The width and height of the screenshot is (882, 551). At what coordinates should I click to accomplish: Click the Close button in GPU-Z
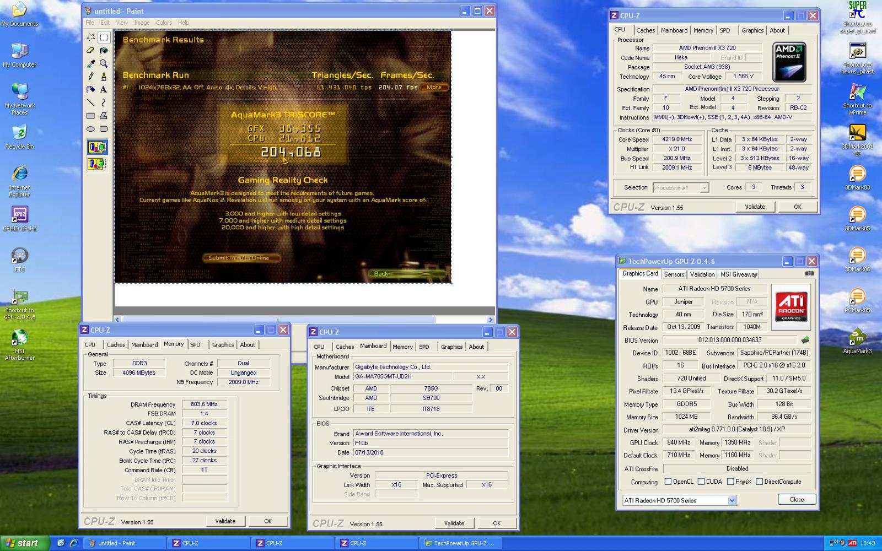pos(797,499)
